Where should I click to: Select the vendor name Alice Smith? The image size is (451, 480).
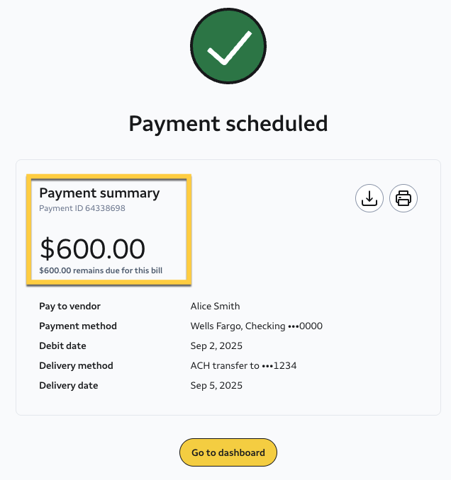215,307
